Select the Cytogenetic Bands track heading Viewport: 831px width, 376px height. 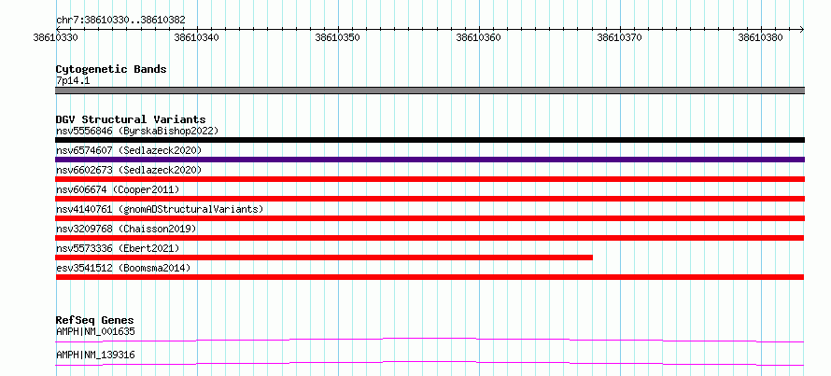[111, 69]
